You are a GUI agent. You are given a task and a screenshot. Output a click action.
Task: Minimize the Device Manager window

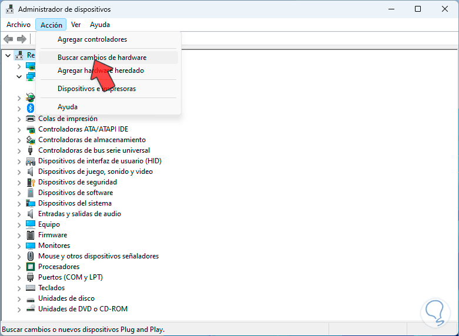click(391, 9)
